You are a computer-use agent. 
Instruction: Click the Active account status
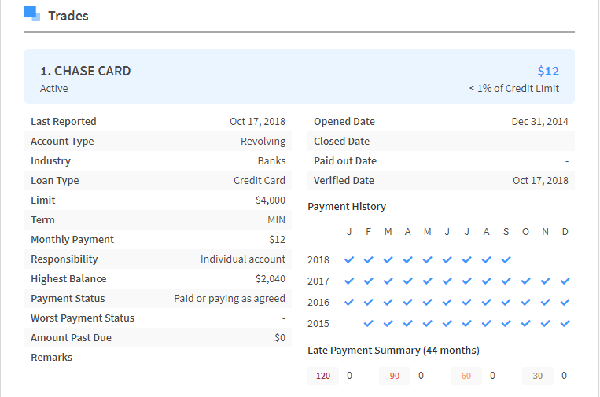pyautogui.click(x=54, y=89)
